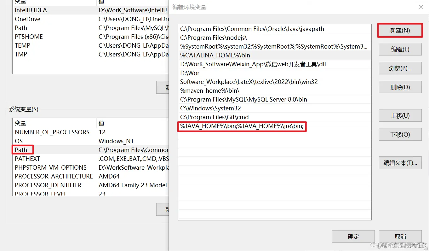Click the .COM;.EXE;.BAT;.CMD value cell

[134, 159]
